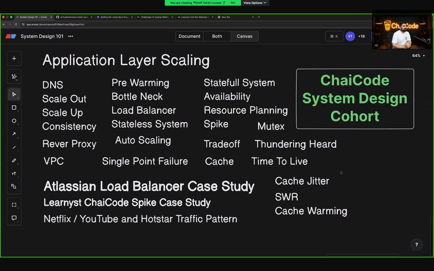Select the Thundering Heard text

click(295, 144)
